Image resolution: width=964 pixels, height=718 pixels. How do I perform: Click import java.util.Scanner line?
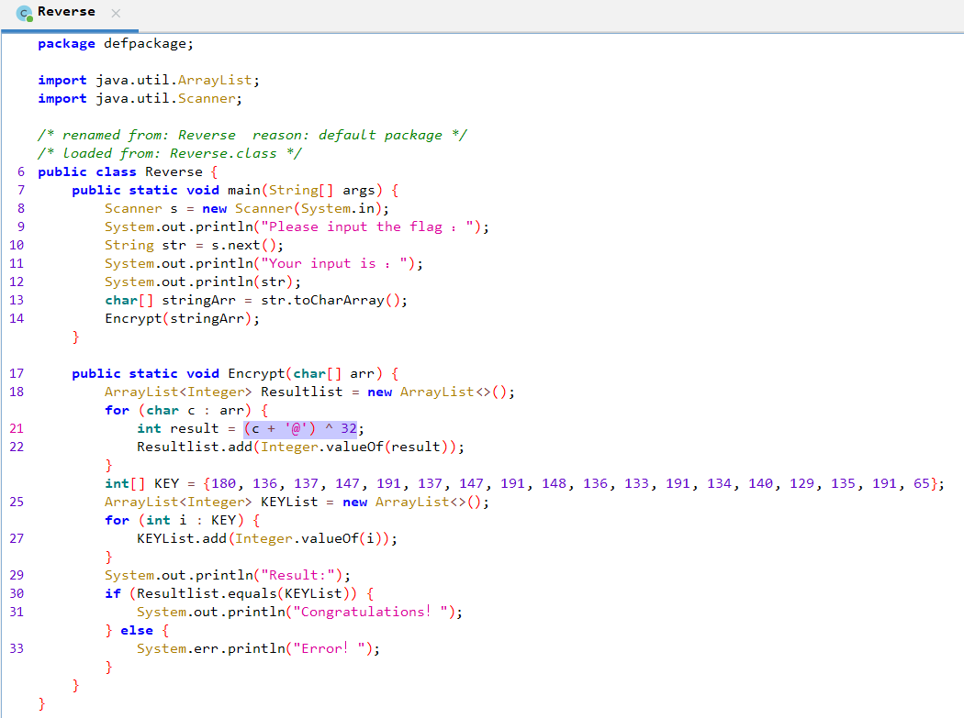click(140, 98)
